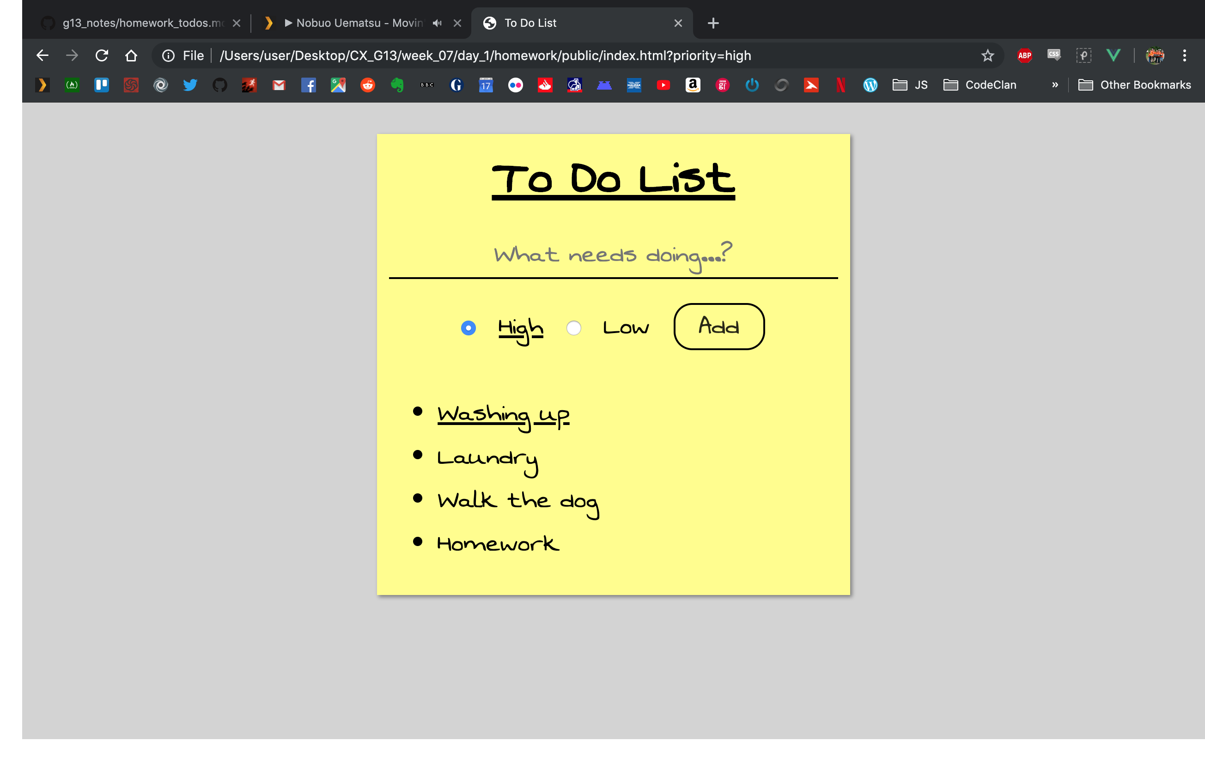Open the Trello bookmark
Viewport: 1205px width, 765px height.
pyautogui.click(x=102, y=85)
